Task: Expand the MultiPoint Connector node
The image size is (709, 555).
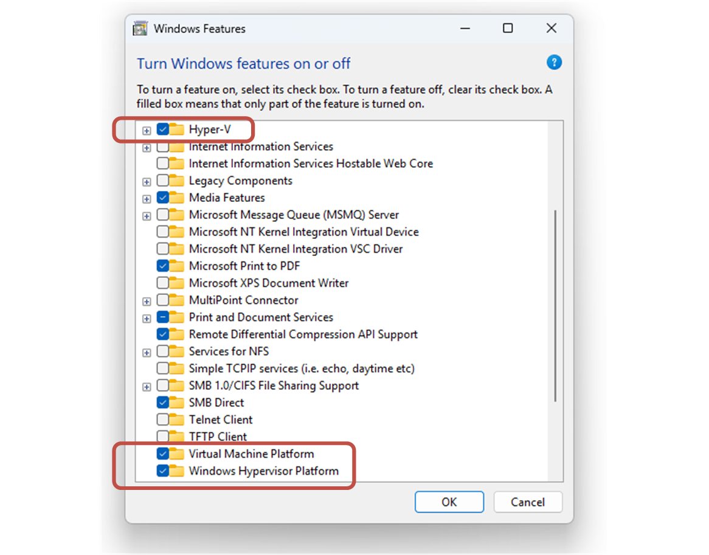Action: click(147, 302)
